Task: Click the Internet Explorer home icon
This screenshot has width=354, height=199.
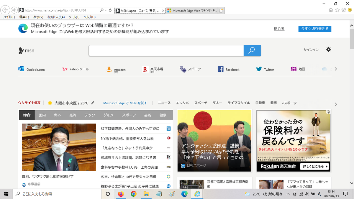Action: (331, 10)
